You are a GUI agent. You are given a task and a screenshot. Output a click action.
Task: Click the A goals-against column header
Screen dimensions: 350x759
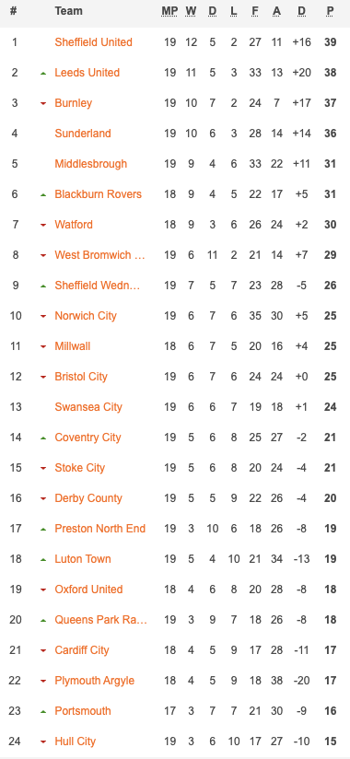(x=276, y=11)
